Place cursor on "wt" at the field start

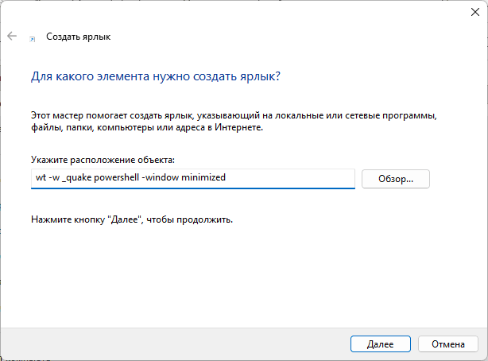38,178
